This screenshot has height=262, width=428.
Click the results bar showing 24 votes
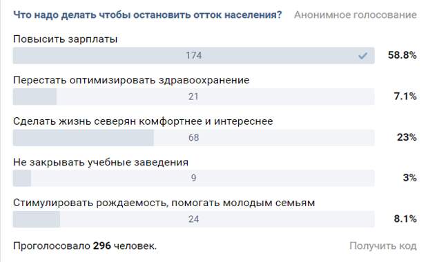(x=193, y=219)
